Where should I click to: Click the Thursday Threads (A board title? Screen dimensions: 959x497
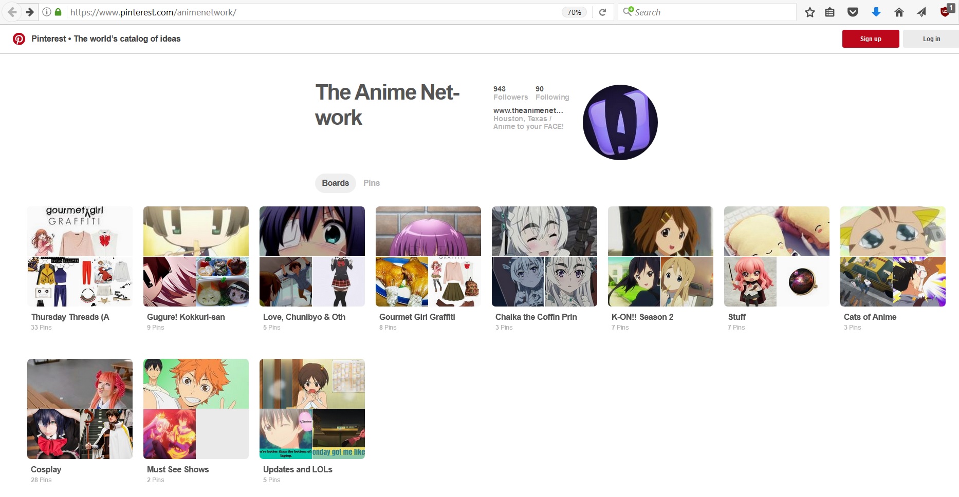click(70, 317)
